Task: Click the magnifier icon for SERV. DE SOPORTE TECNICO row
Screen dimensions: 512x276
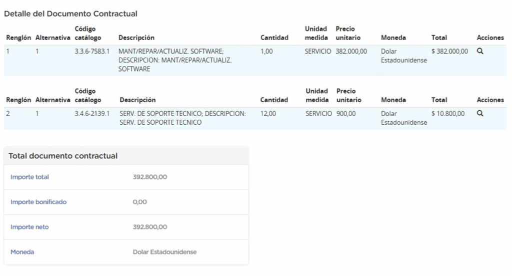Action: [x=479, y=113]
